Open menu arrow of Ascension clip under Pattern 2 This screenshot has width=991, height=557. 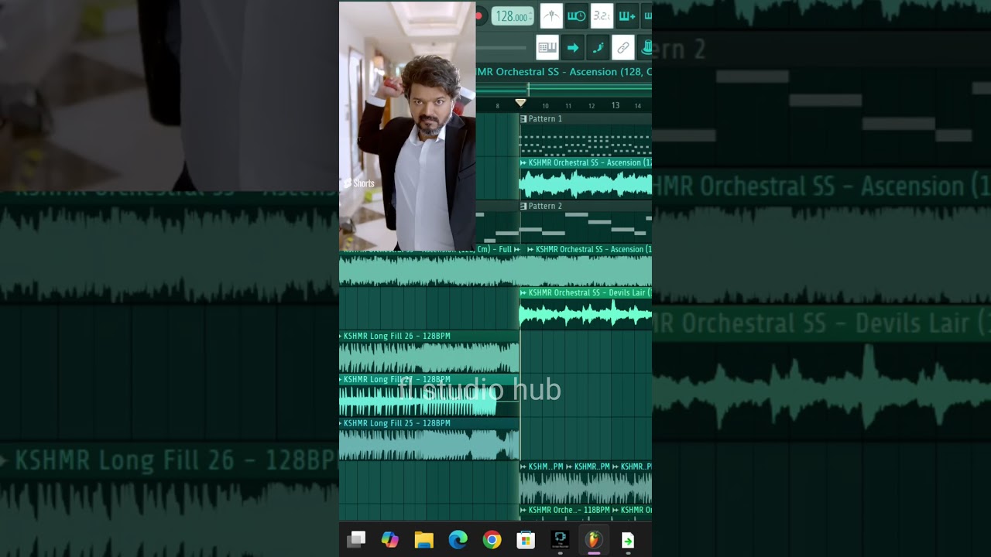click(530, 250)
